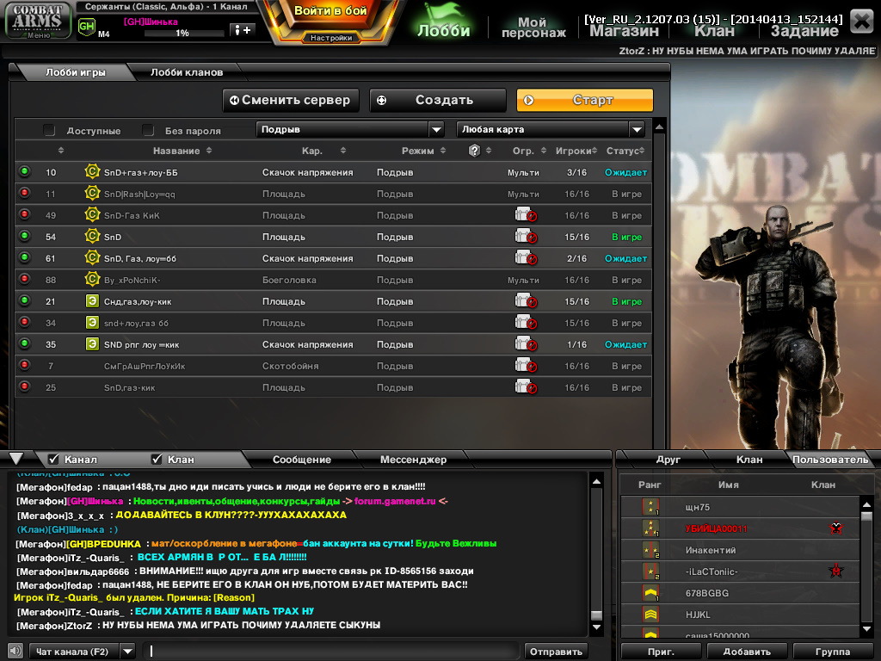The image size is (881, 661).
Task: Collapse the chat panel with triangle arrow
Action: (x=16, y=459)
